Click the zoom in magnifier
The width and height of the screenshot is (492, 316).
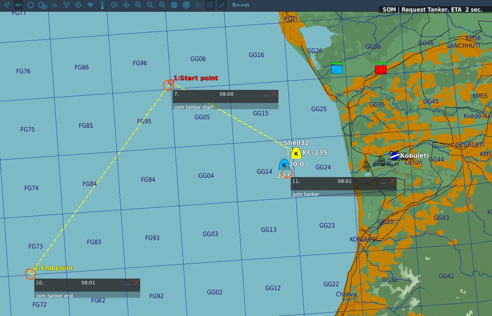click(138, 5)
